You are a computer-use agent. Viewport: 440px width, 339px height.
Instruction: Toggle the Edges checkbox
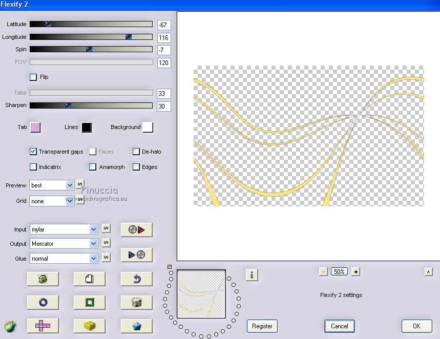pyautogui.click(x=136, y=167)
